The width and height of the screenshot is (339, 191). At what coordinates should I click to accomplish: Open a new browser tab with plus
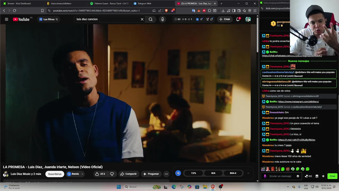tap(221, 3)
